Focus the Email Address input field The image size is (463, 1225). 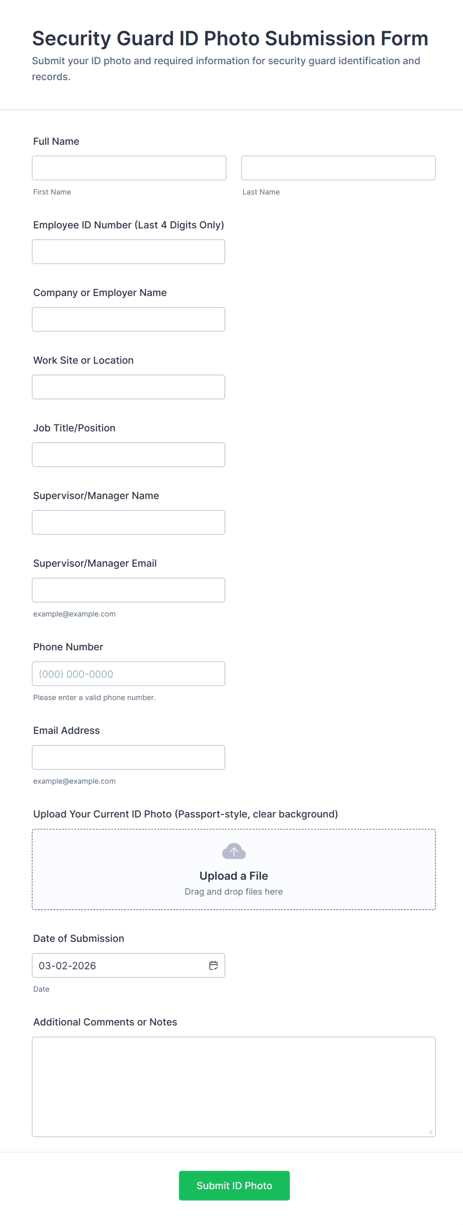(x=128, y=757)
